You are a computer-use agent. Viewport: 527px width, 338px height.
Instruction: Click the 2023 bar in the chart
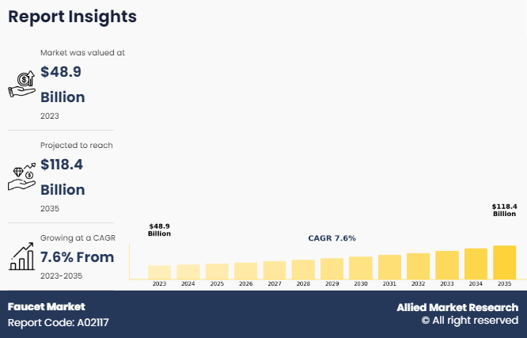click(x=159, y=272)
